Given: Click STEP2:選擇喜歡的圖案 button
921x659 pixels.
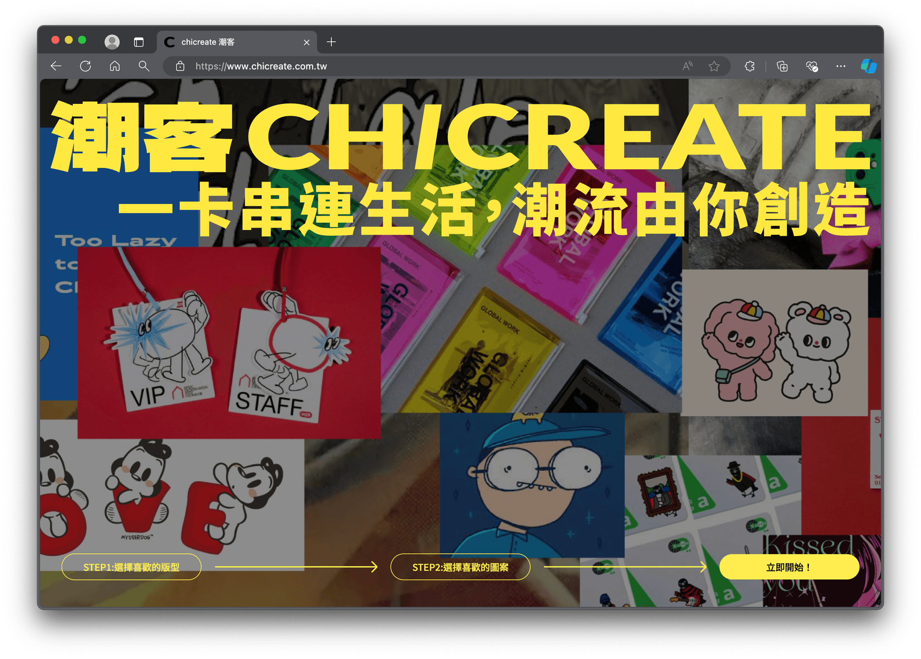Looking at the screenshot, I should coord(460,567).
